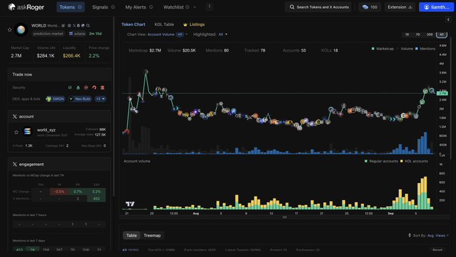Select the Tokens nav tab
The width and height of the screenshot is (456, 257).
[71, 7]
